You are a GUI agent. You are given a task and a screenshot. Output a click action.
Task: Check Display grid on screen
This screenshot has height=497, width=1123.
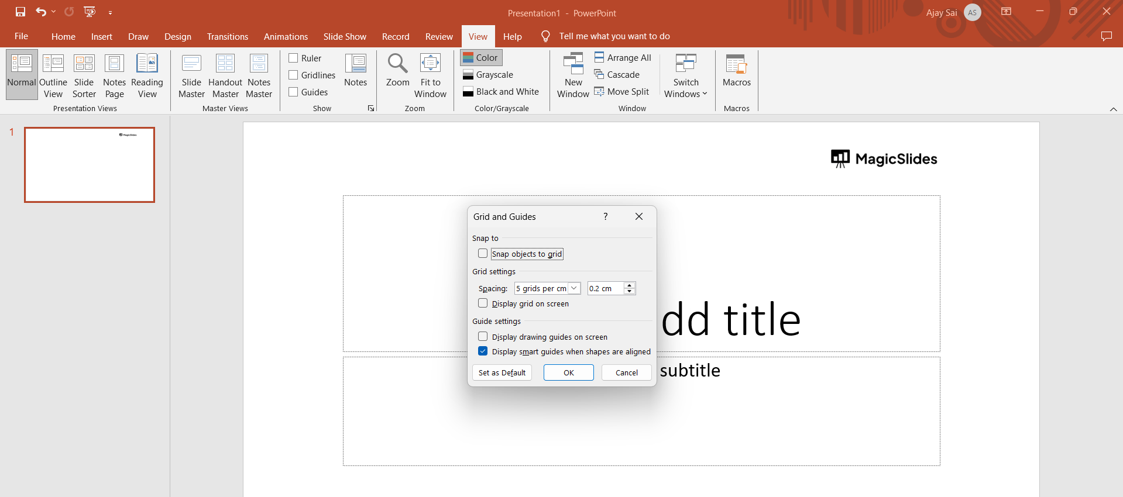point(483,303)
